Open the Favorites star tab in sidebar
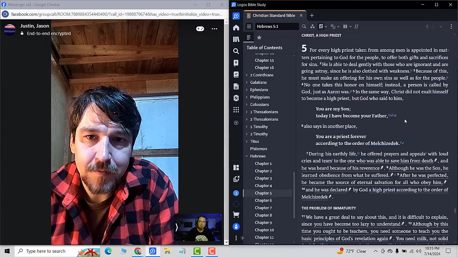The height and width of the screenshot is (257, 458). [259, 37]
